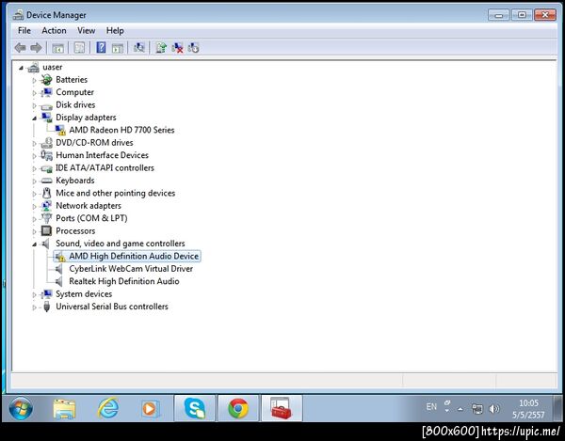565x441 pixels.
Task: Open the Help menu
Action: (115, 31)
